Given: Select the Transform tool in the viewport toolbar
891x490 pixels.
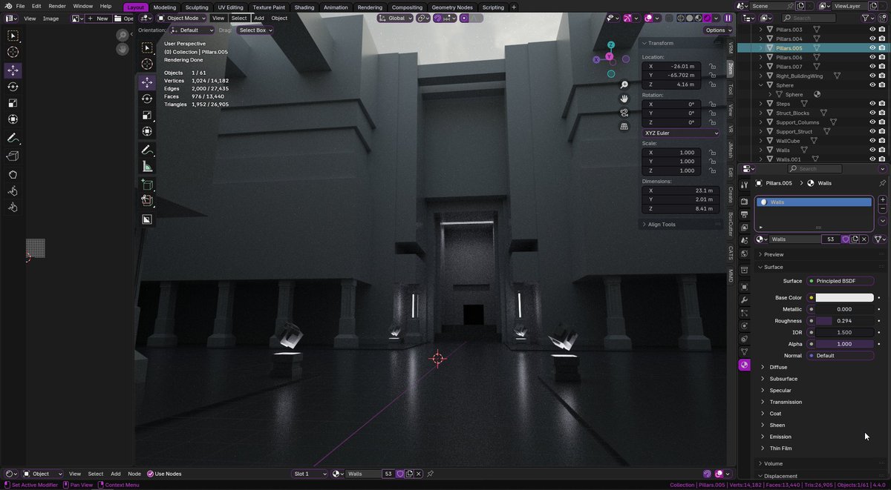Looking at the screenshot, I should (147, 131).
